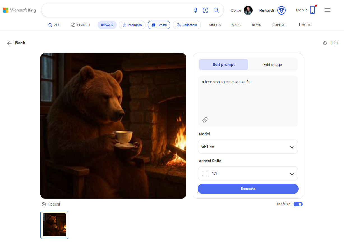Screen dimensions: 344x245
Task: Select the recent bear image thumbnail
Action: tap(54, 225)
